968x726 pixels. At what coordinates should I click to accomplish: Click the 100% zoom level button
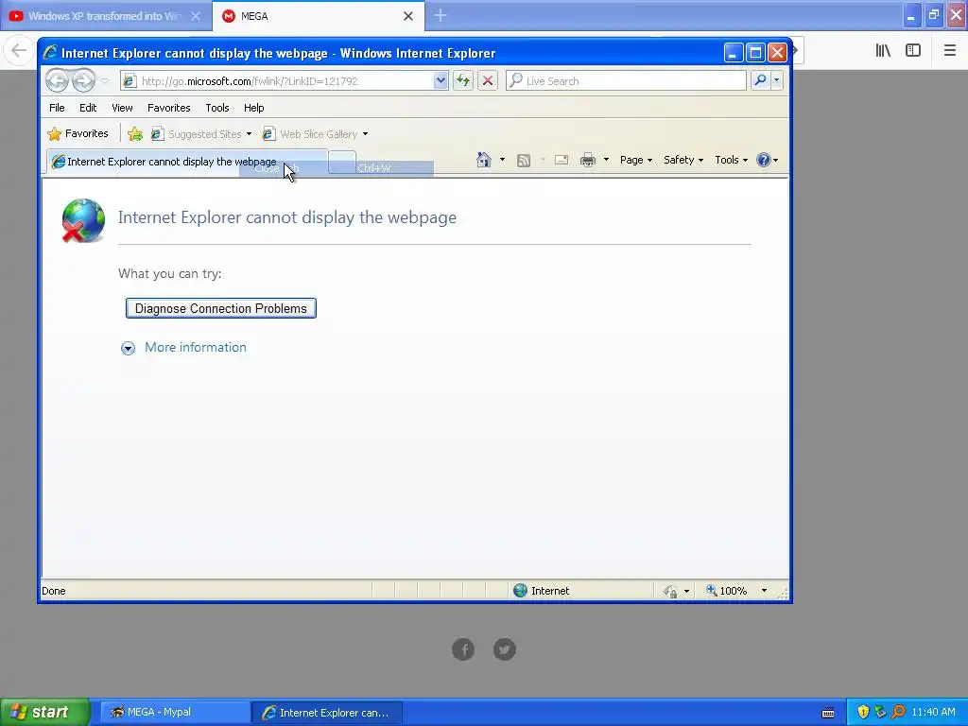[x=727, y=591]
